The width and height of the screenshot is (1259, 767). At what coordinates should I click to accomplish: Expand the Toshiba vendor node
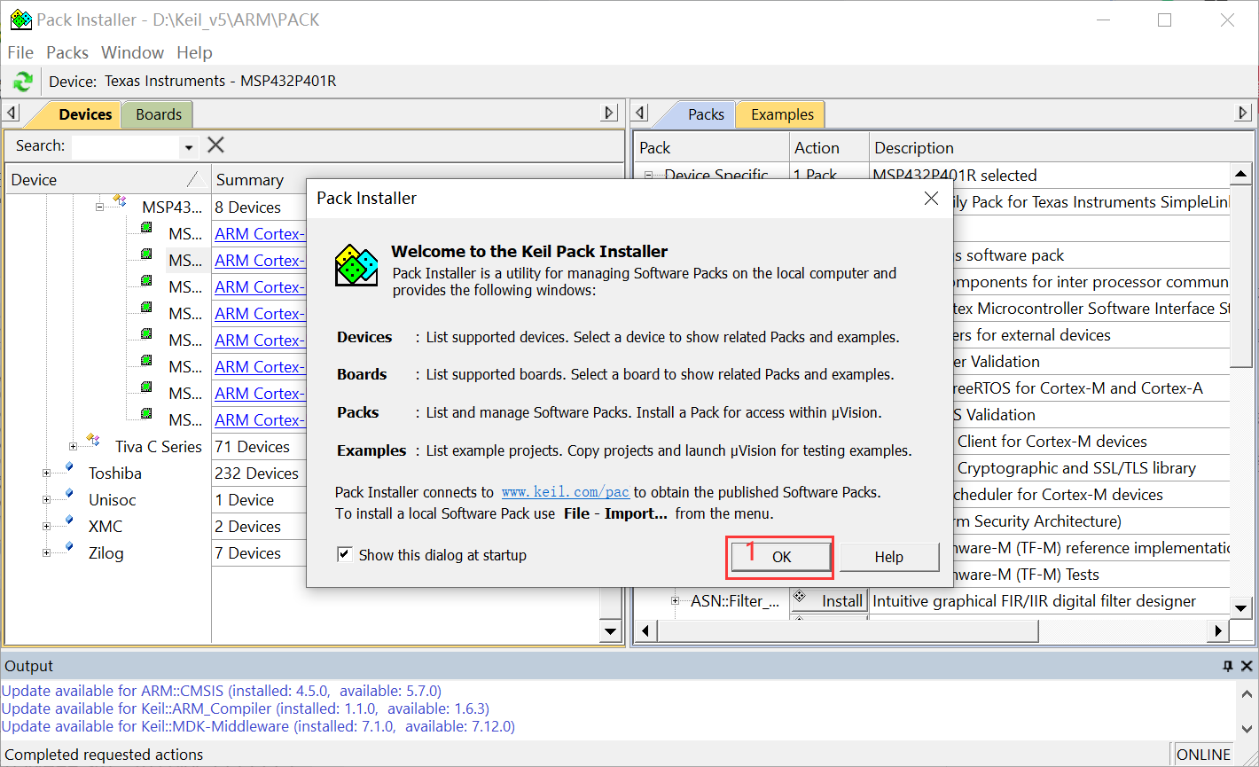(x=47, y=473)
